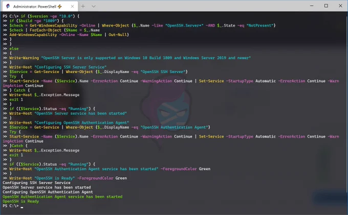Click the "OpenSSH Authentication Agent" Where-Object line
This screenshot has height=215, width=348.
tap(106, 127)
